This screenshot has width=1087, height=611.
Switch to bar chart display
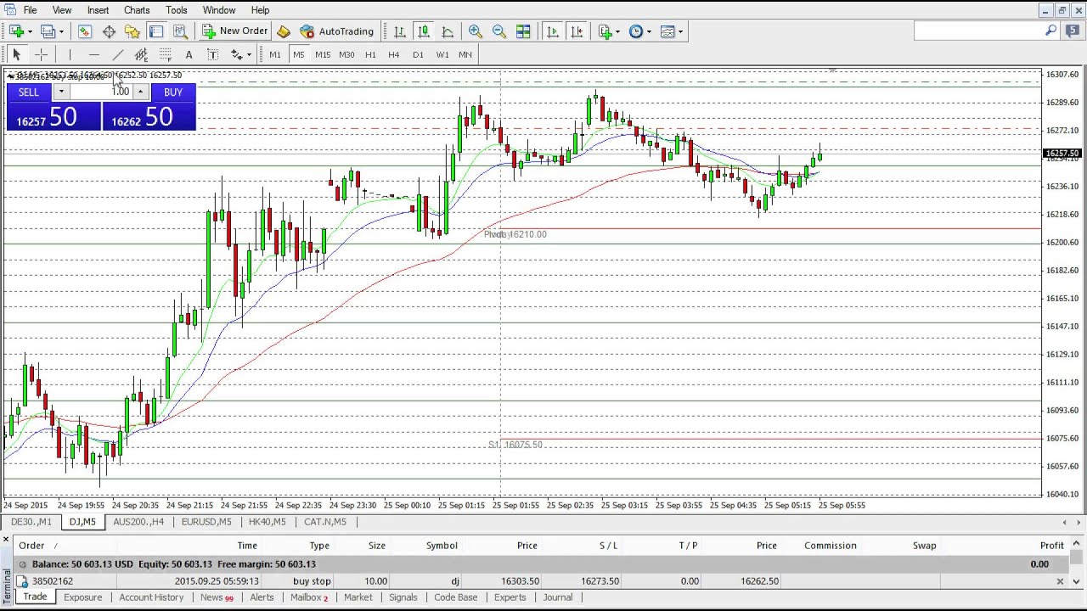click(399, 31)
